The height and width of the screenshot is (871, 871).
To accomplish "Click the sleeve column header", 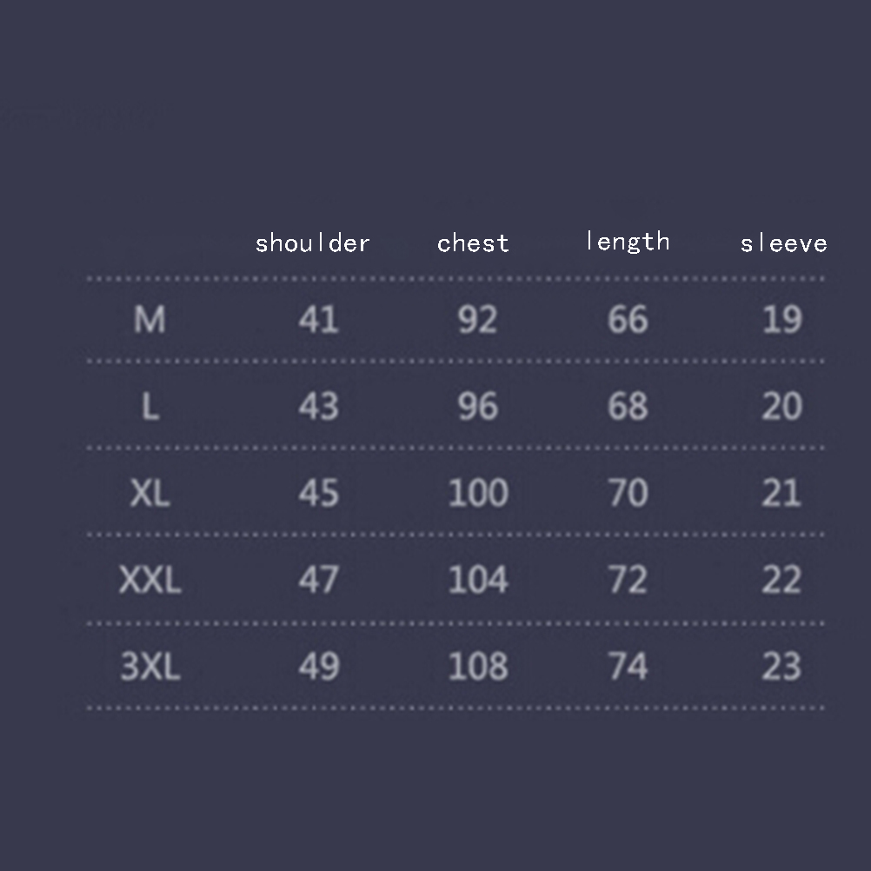I will coord(783,244).
